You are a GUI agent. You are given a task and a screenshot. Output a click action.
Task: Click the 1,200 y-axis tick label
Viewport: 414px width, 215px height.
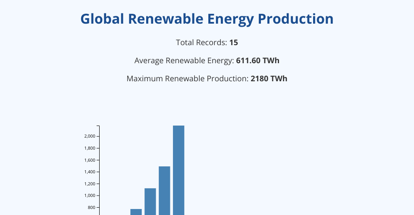pos(91,184)
